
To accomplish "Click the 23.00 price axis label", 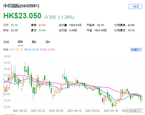I will (x=7, y=101).
